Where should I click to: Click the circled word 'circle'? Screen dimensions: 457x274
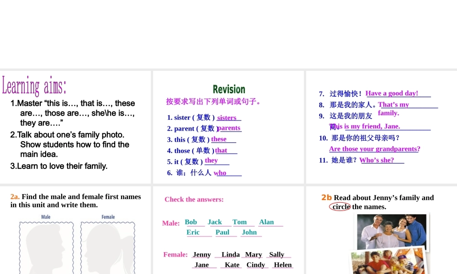click(340, 207)
